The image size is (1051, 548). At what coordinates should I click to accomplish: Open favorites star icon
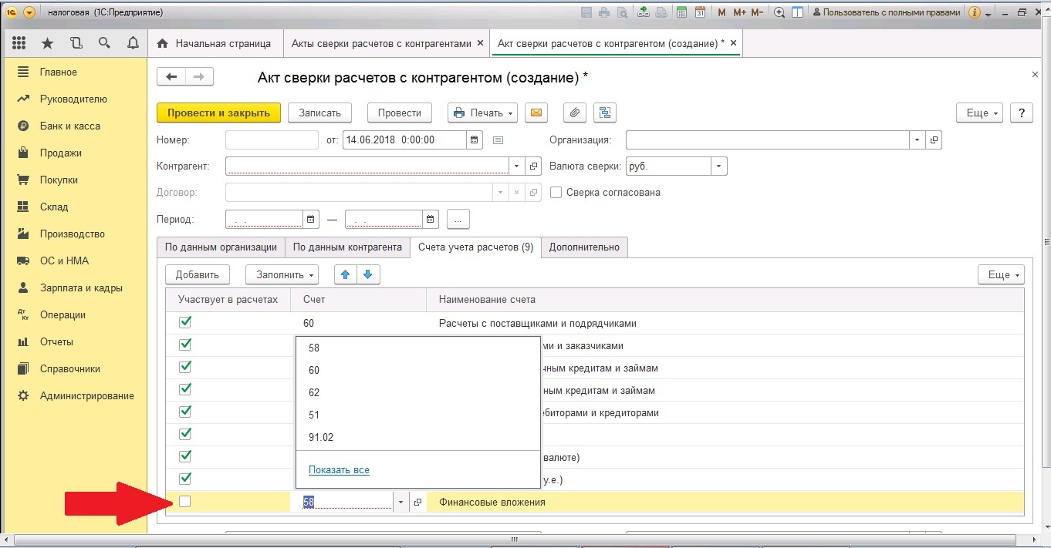(x=47, y=43)
